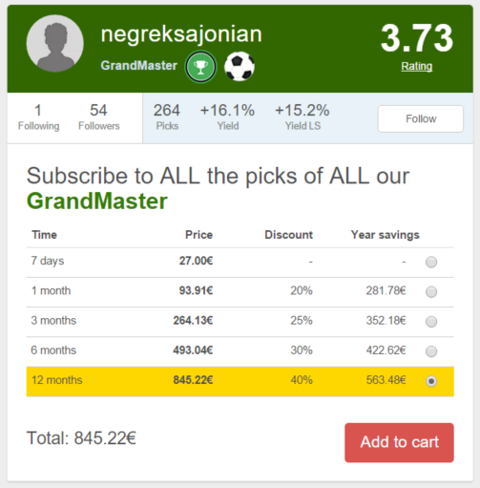Select the 6 months radio button
This screenshot has width=480, height=488.
click(431, 351)
